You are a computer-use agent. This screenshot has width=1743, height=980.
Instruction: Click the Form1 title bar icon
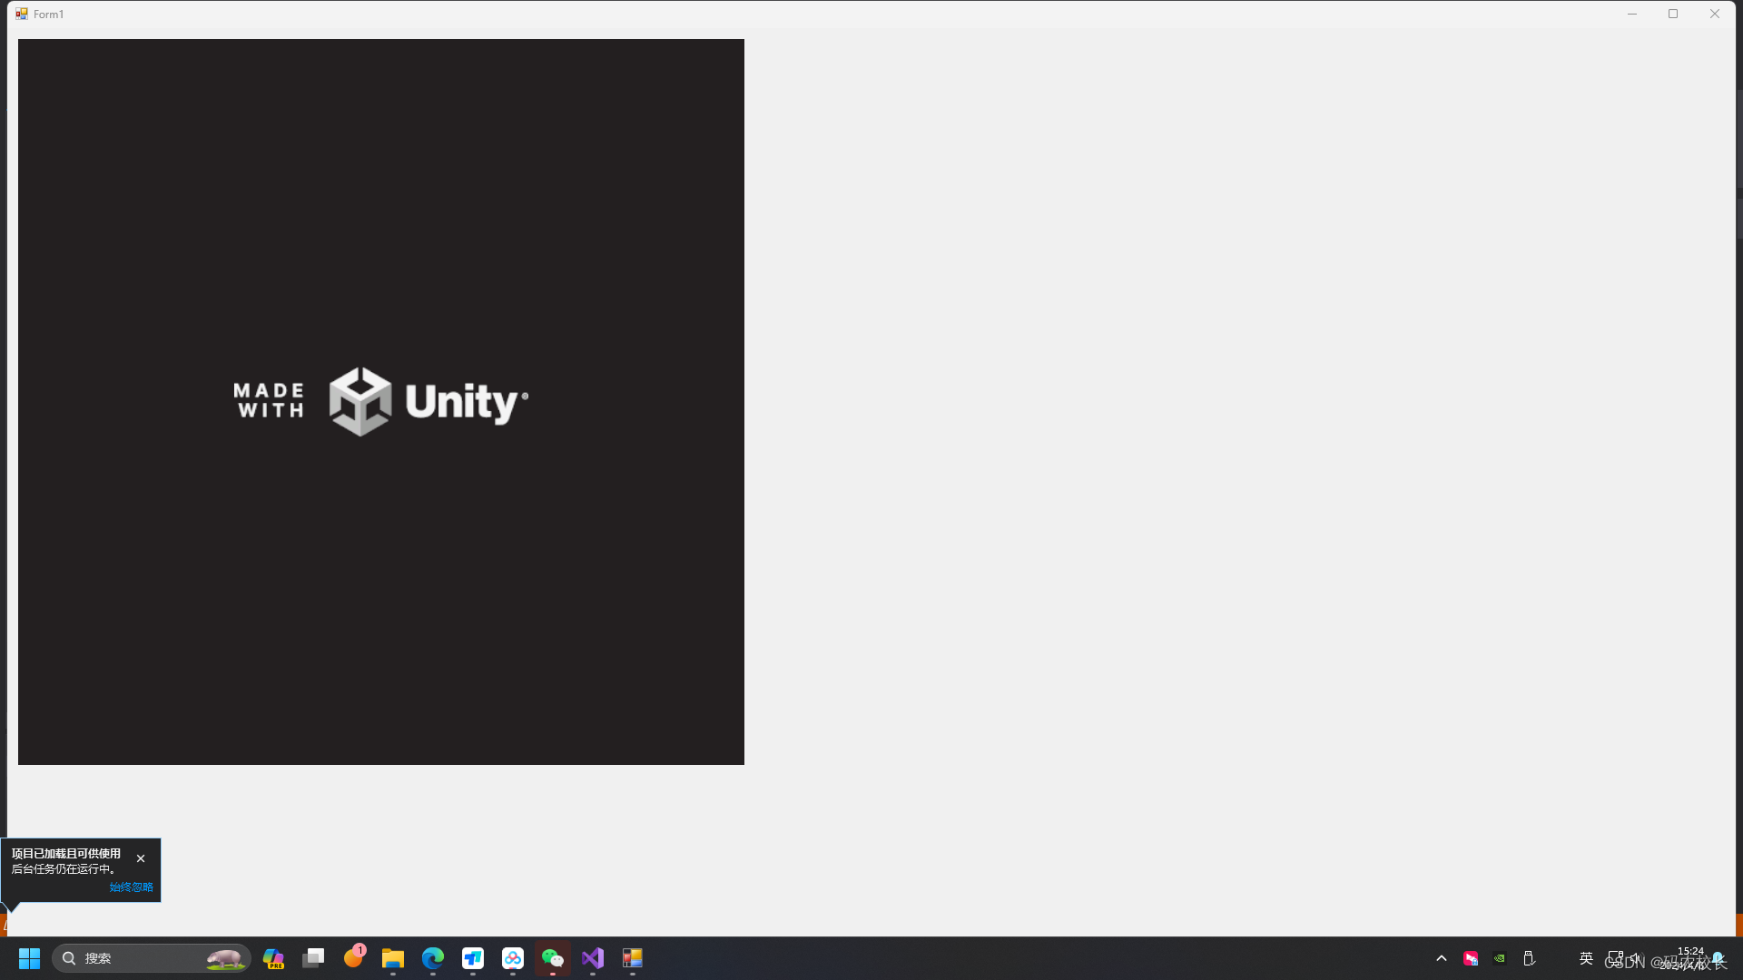click(x=22, y=14)
